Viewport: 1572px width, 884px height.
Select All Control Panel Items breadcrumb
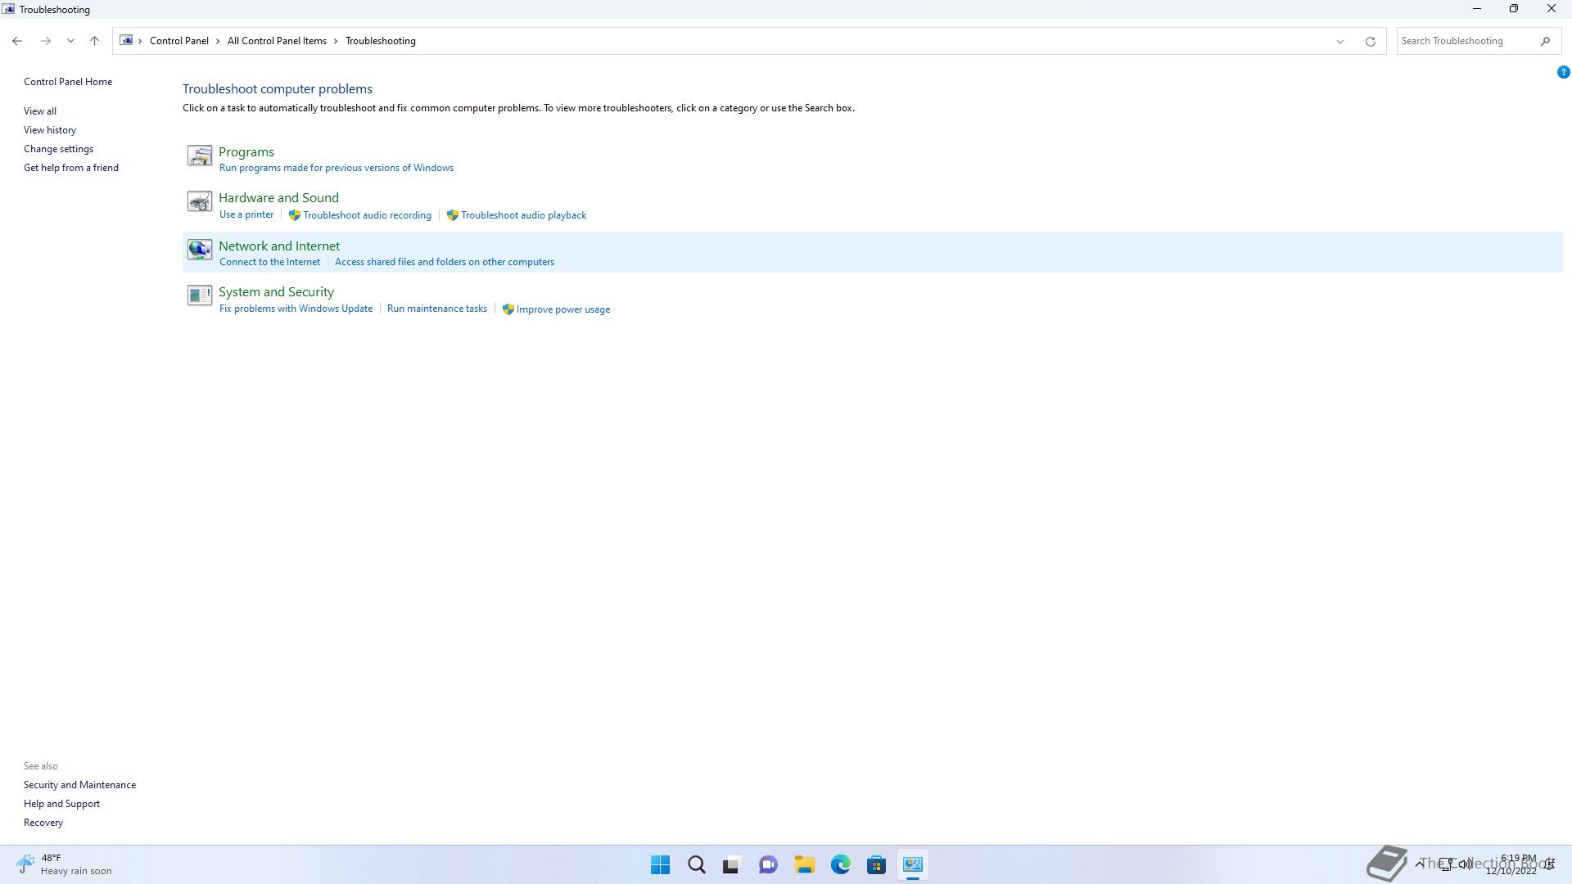point(277,41)
